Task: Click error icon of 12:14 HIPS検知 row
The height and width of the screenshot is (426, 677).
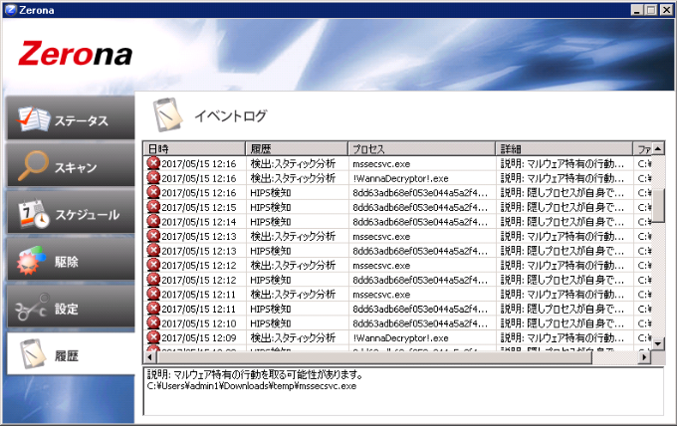Action: 153,221
